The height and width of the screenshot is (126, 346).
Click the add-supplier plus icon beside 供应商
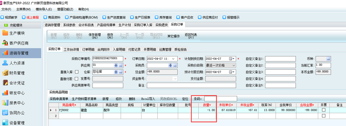click(x=116, y=66)
